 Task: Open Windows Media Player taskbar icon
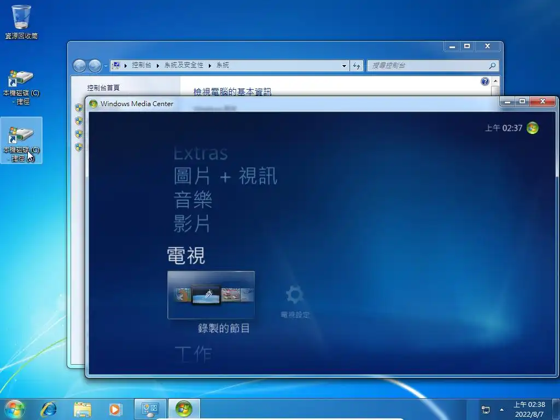pos(115,410)
